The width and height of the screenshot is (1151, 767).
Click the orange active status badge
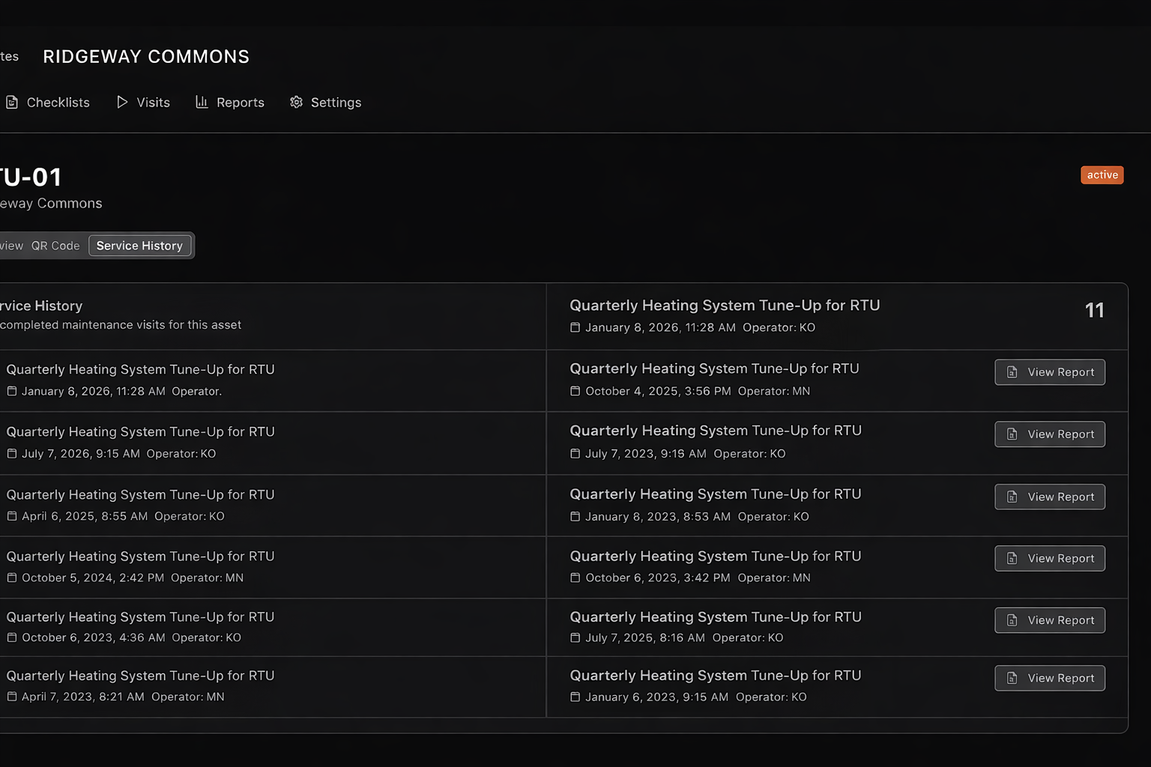tap(1102, 175)
